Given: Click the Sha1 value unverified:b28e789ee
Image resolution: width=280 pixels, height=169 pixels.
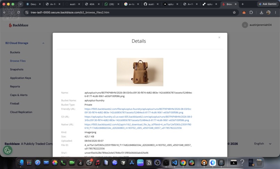Looking at the screenshot, I should [116, 153].
